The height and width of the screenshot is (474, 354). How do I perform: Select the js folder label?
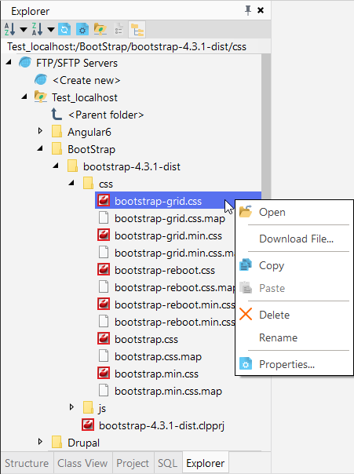tap(102, 408)
